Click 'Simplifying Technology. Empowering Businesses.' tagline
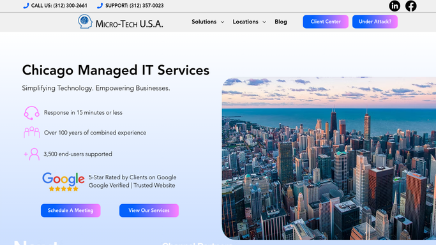 [96, 88]
